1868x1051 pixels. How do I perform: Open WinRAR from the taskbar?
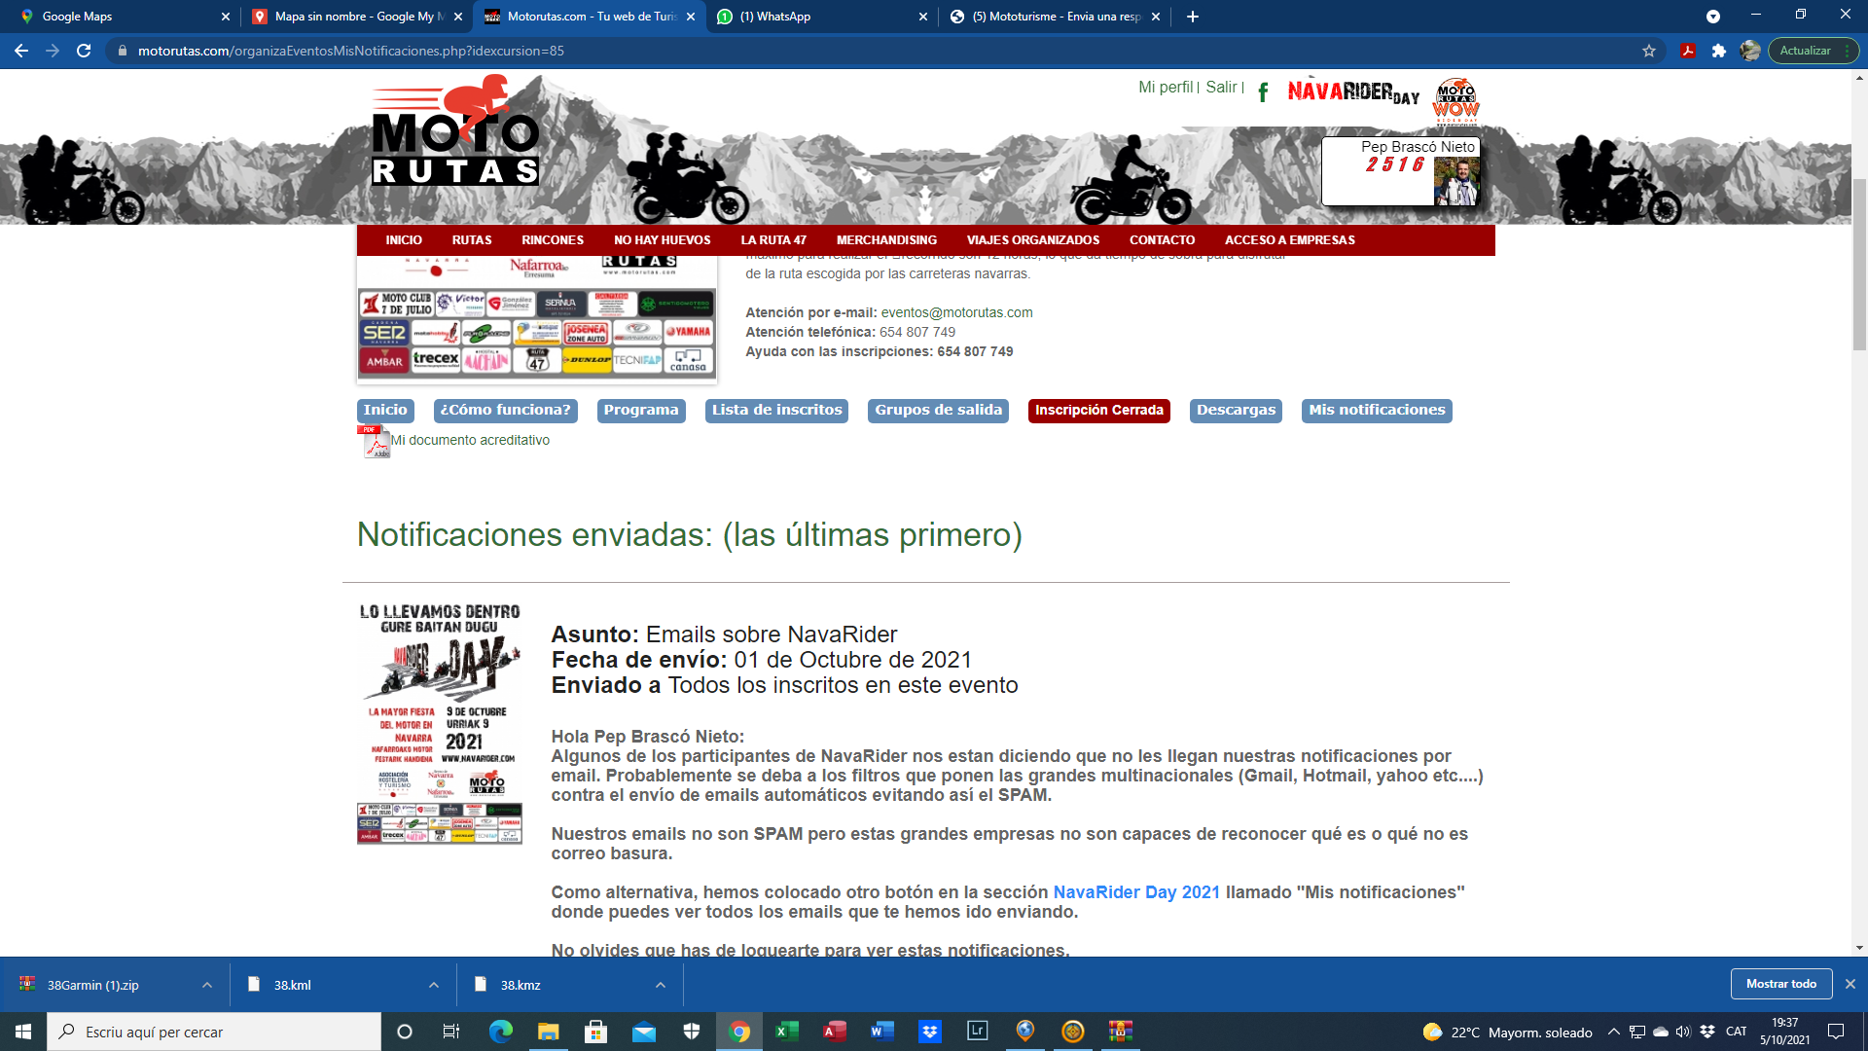pyautogui.click(x=1121, y=1032)
